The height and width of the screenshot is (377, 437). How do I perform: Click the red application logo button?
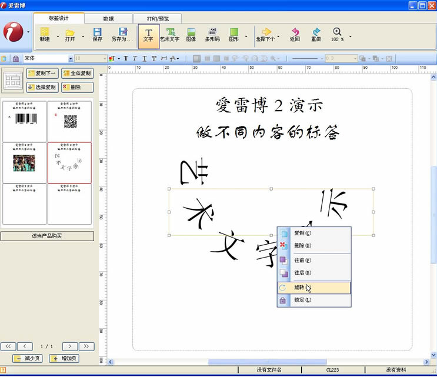[13, 32]
